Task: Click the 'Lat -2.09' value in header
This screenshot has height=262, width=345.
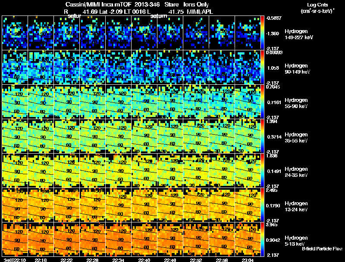Action: 110,12
